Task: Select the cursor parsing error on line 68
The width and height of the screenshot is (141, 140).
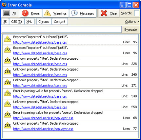Action: point(70,115)
